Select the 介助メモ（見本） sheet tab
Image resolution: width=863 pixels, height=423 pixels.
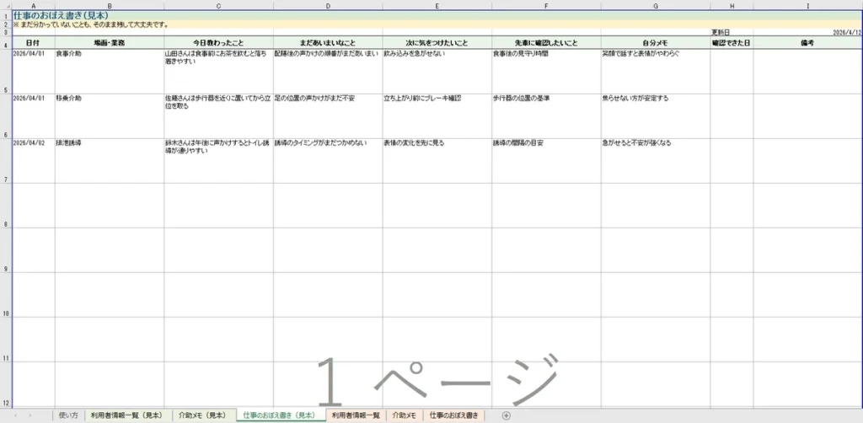point(201,415)
